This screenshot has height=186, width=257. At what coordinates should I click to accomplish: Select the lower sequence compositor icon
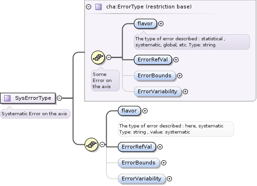91,144
